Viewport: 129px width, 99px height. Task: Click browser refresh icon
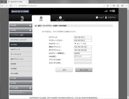coord(11,6)
